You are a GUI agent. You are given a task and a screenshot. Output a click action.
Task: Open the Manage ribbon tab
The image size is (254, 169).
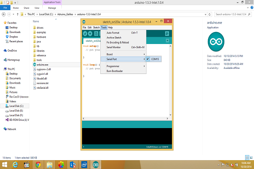(x=52, y=8)
